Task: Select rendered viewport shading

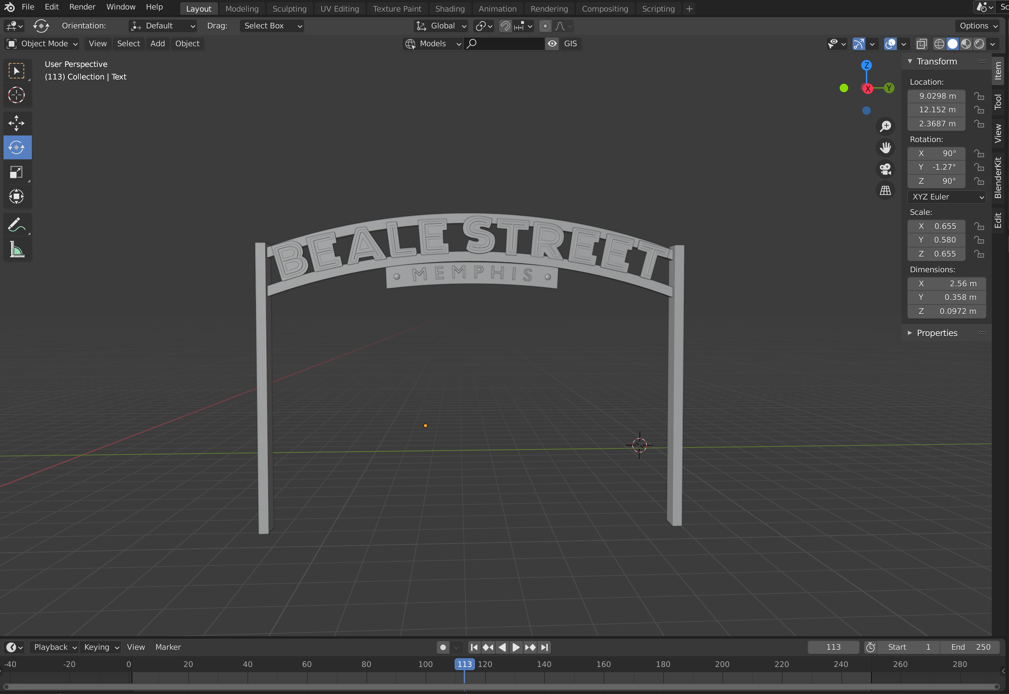Action: (x=980, y=44)
